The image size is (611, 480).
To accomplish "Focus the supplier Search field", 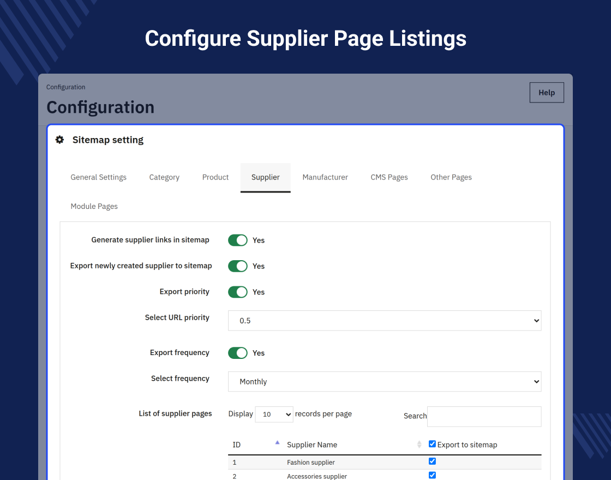I will [484, 417].
